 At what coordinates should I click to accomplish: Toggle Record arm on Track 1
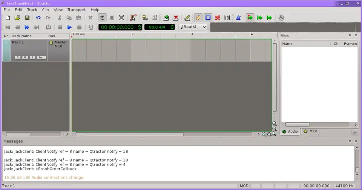click(x=17, y=57)
